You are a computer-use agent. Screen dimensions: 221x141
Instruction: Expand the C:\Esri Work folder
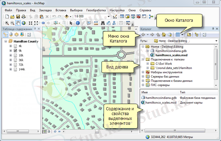(x=147, y=64)
